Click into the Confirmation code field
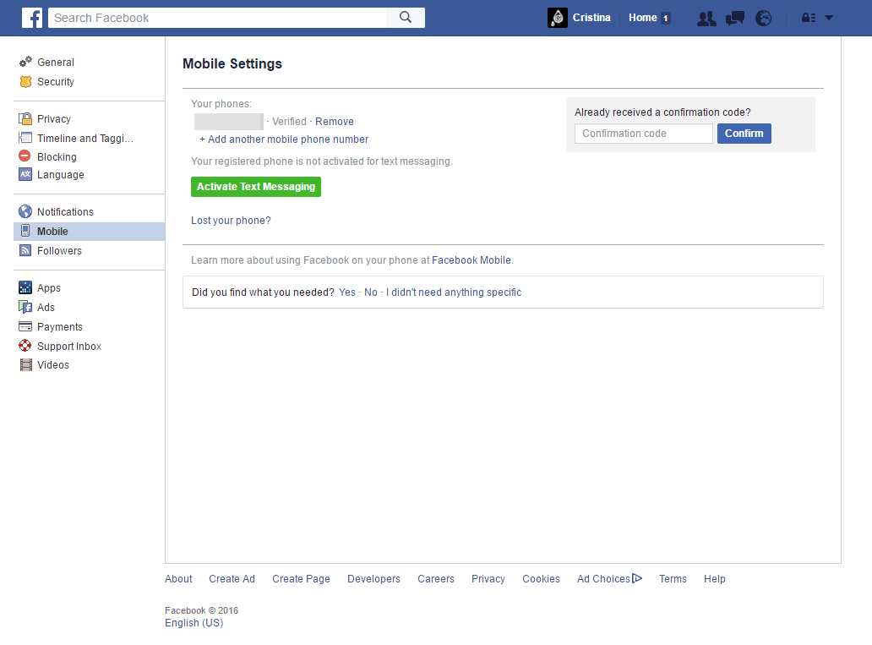This screenshot has width=872, height=645. click(643, 134)
